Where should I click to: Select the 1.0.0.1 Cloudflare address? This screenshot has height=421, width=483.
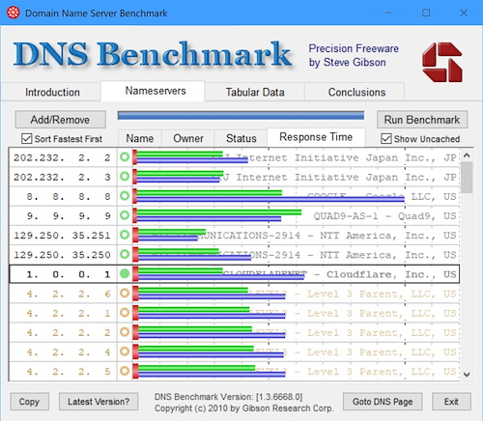click(x=69, y=274)
